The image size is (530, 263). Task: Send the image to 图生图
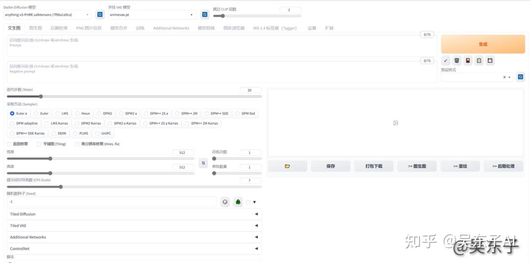417,166
